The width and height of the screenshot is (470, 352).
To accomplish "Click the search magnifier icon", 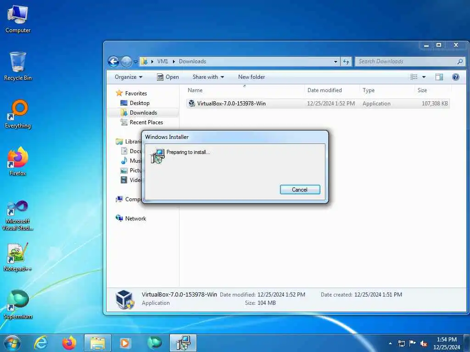I will (460, 61).
